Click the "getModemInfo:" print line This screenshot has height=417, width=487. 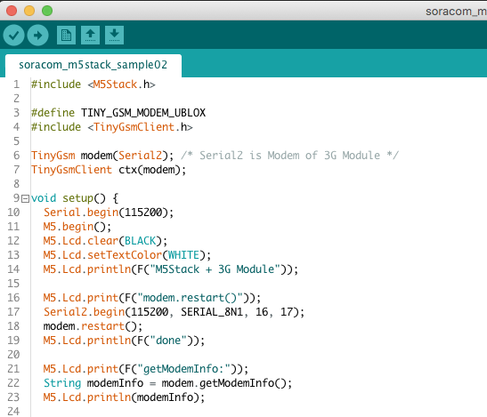146,369
